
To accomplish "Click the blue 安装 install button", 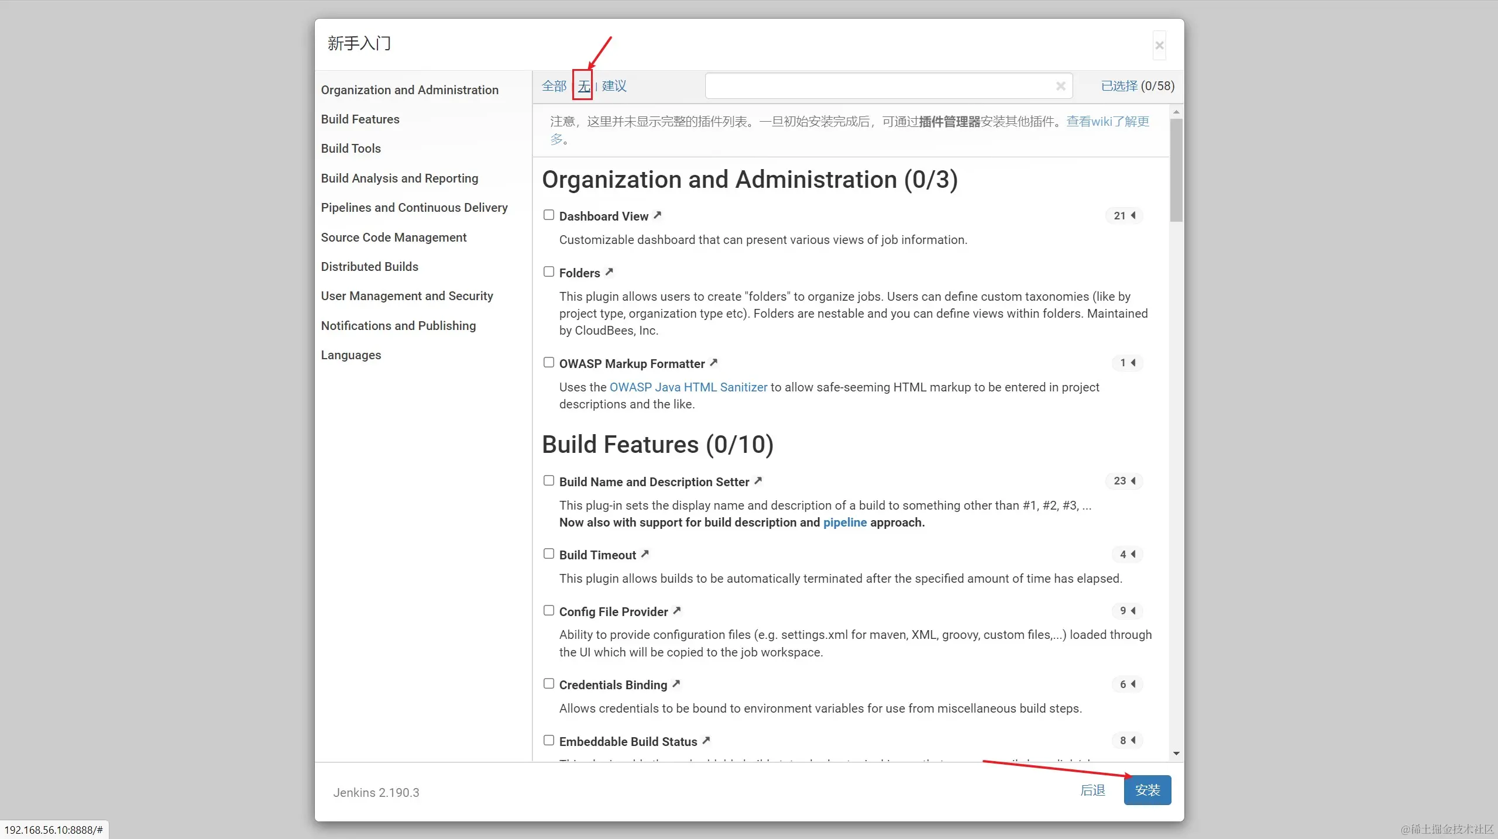I will click(1147, 790).
